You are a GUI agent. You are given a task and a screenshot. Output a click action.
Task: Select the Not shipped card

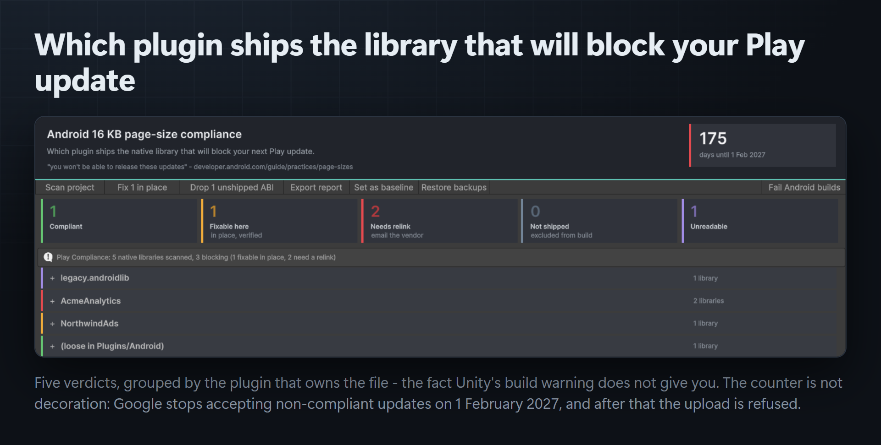tap(599, 221)
